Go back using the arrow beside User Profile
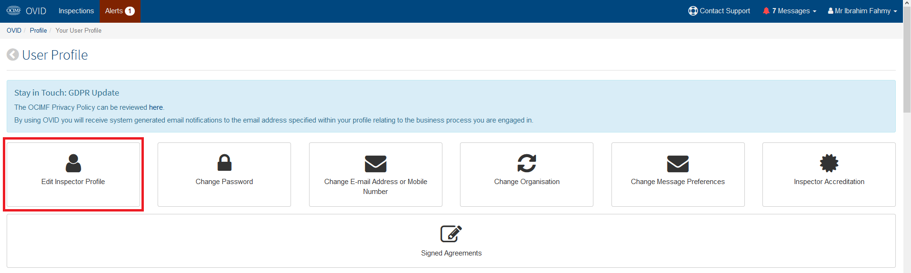 [x=13, y=55]
